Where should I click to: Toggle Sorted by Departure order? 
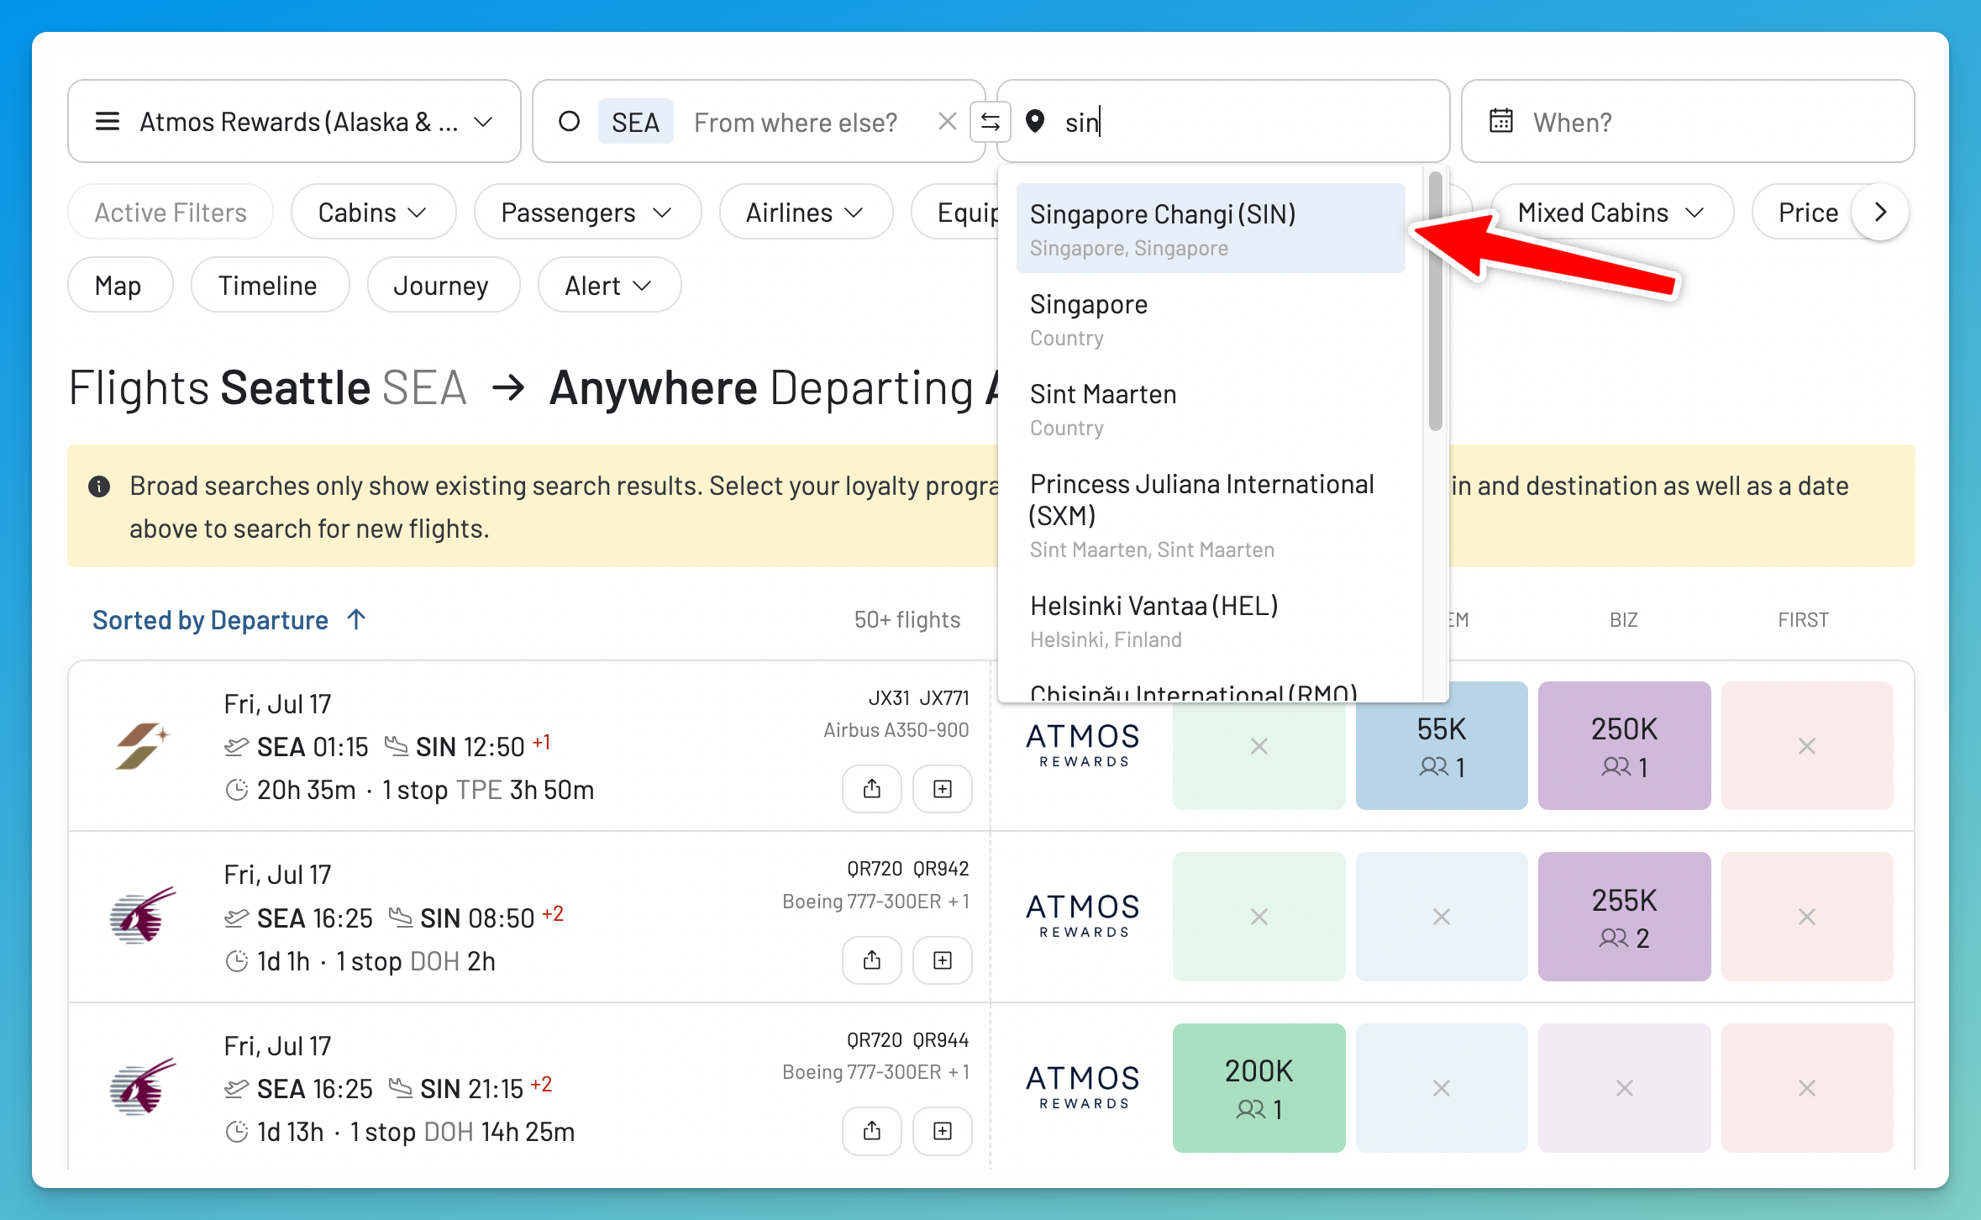tap(229, 620)
